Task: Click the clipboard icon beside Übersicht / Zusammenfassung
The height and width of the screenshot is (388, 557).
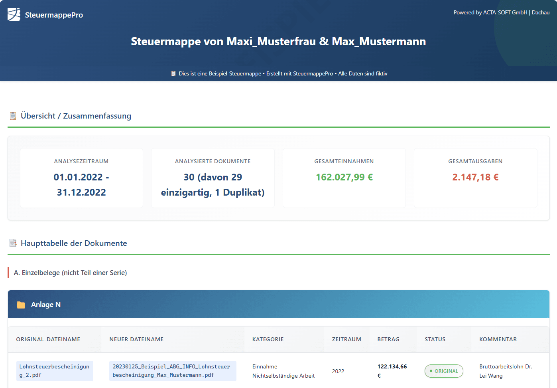Action: (x=12, y=115)
